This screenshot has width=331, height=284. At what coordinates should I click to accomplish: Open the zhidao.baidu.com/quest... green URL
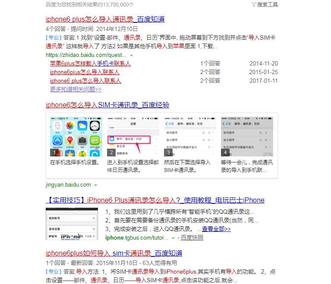click(x=86, y=55)
